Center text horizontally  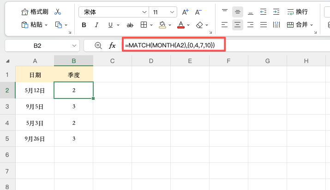pos(238,25)
